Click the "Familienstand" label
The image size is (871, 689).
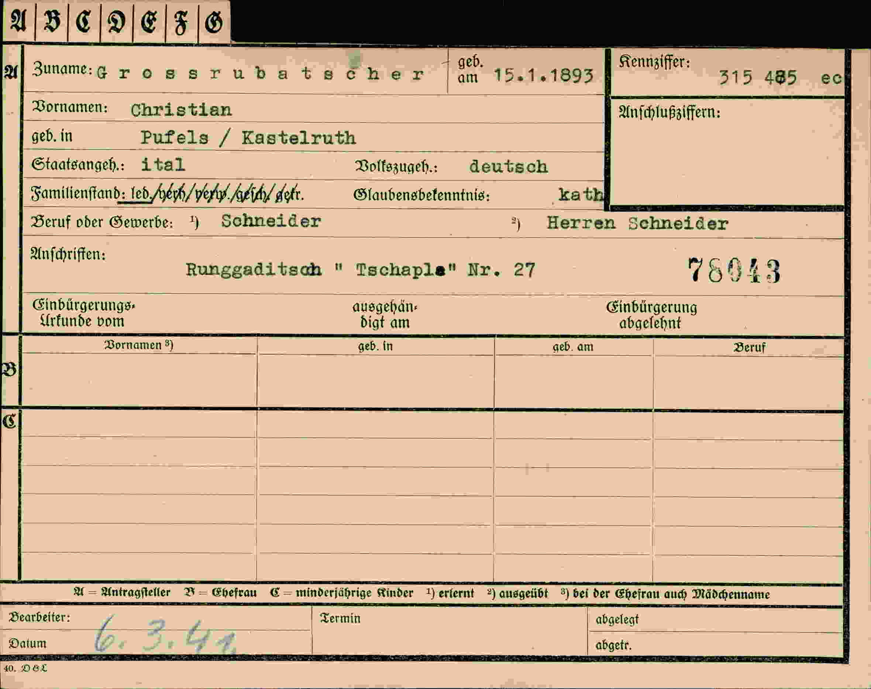tap(76, 193)
